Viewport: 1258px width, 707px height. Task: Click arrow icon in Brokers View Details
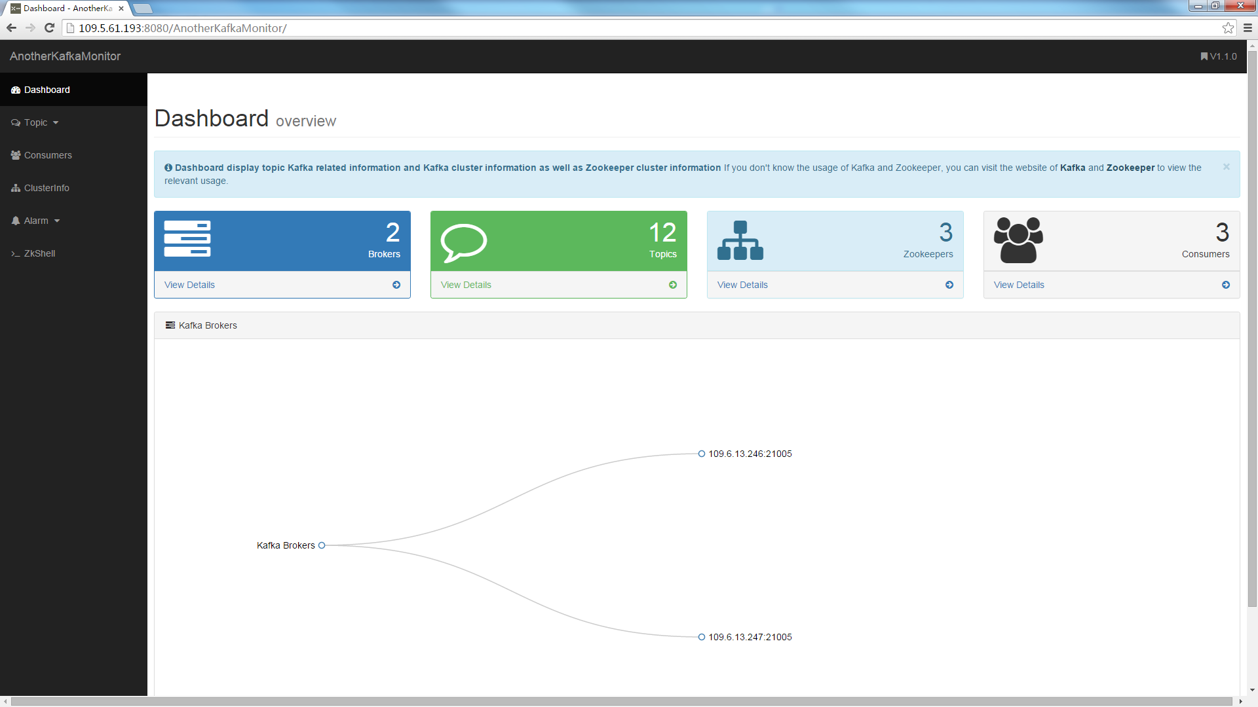pyautogui.click(x=396, y=285)
